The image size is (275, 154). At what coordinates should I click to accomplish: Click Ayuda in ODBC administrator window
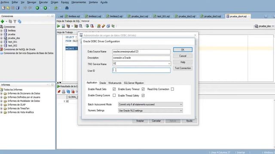point(189,121)
